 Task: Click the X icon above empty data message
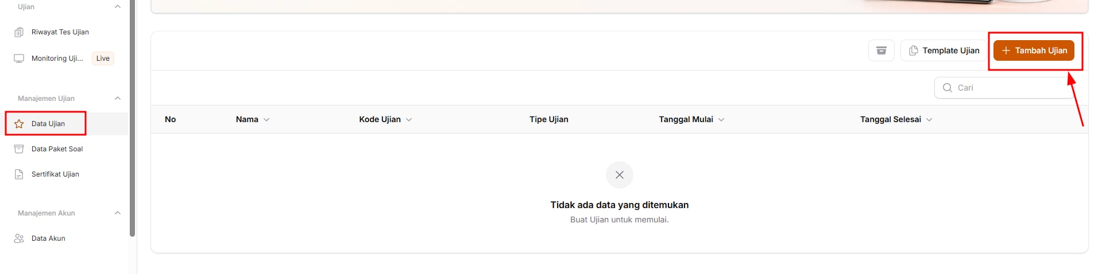(x=620, y=175)
